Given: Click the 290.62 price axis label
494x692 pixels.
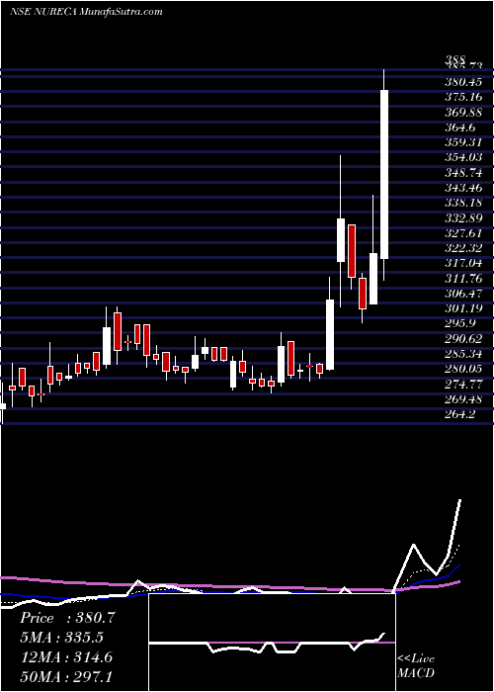Looking at the screenshot, I should pos(463,339).
